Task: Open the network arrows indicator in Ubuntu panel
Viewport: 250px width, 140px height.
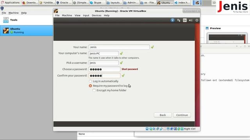Action: [179, 20]
